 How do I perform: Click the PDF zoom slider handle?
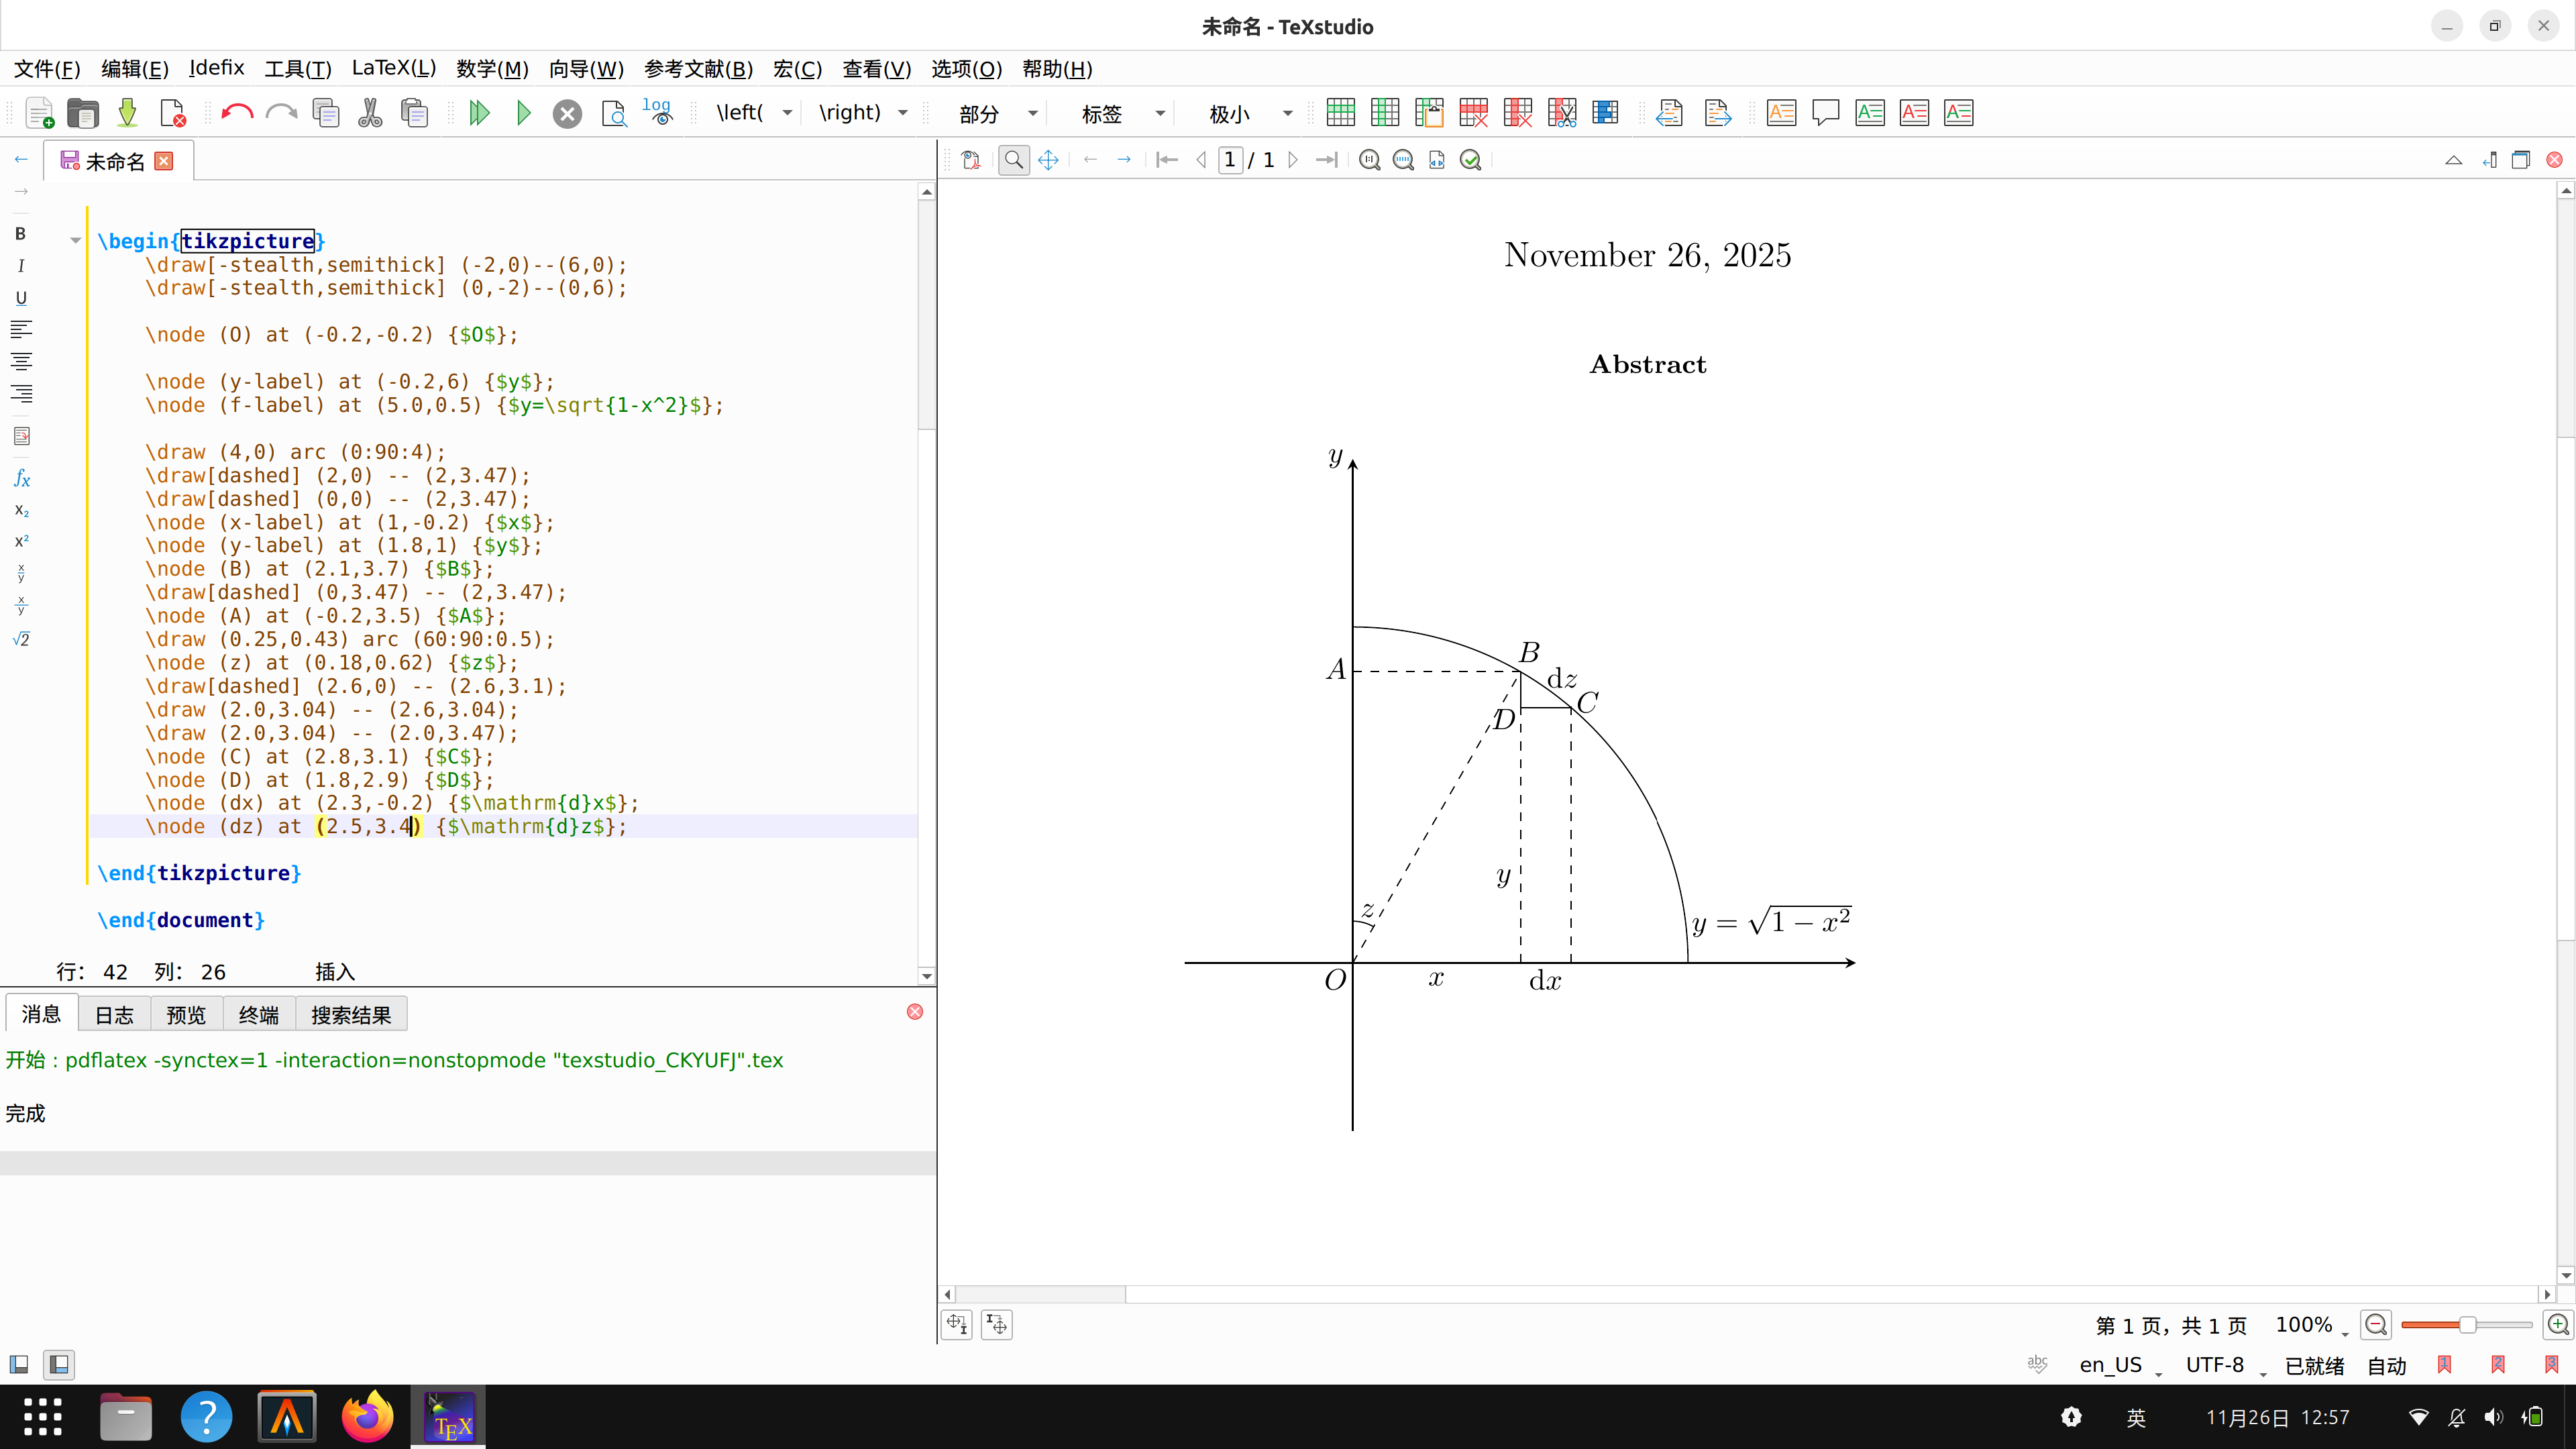pos(2467,1325)
